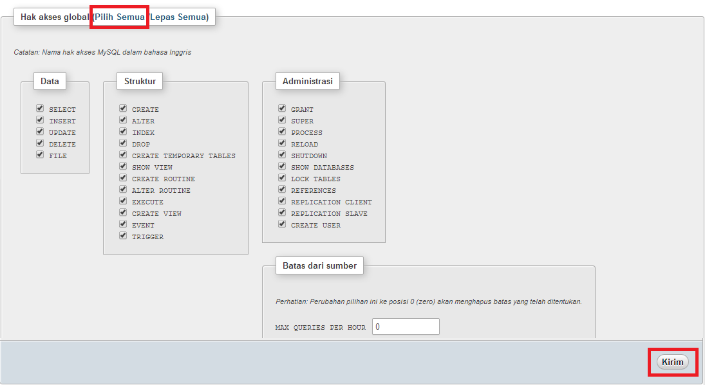Toggle the DELETE checkbox under Data

(x=40, y=143)
